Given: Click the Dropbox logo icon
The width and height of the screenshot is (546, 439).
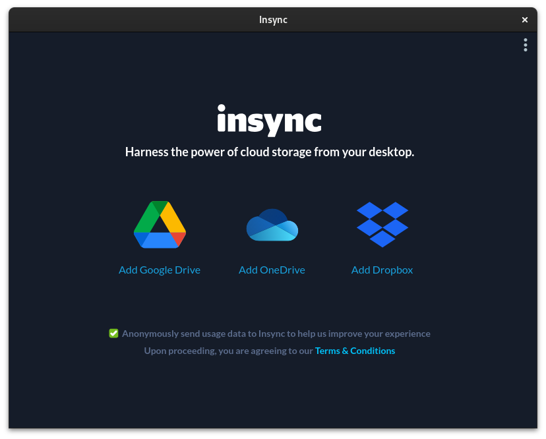Looking at the screenshot, I should pyautogui.click(x=382, y=225).
